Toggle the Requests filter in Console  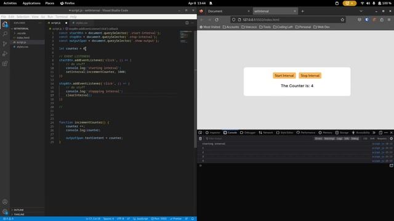[382, 139]
